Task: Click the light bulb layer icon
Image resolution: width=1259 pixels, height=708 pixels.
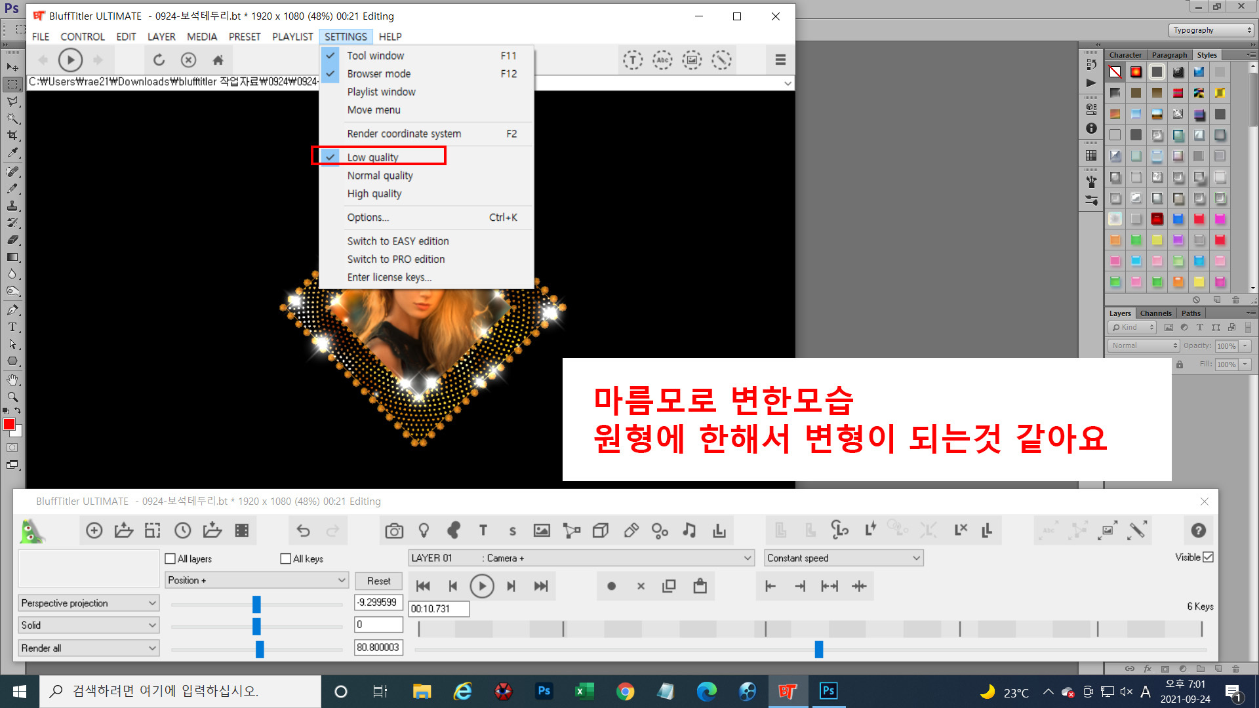Action: [424, 531]
